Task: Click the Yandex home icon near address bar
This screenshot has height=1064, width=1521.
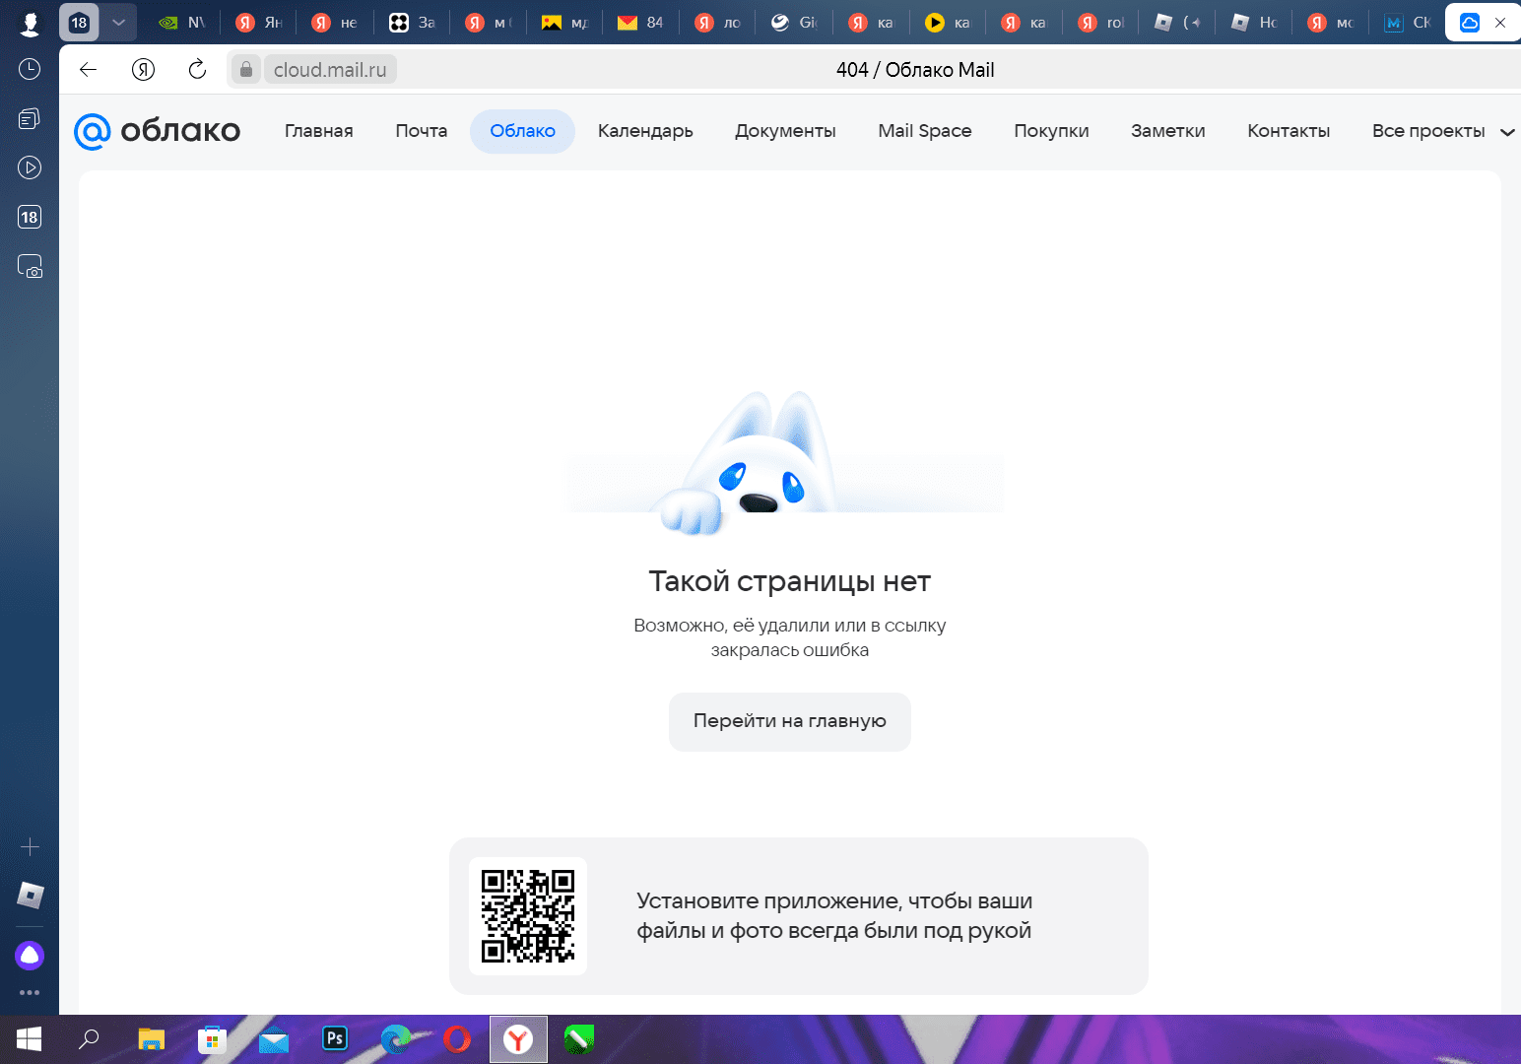Action: [144, 69]
